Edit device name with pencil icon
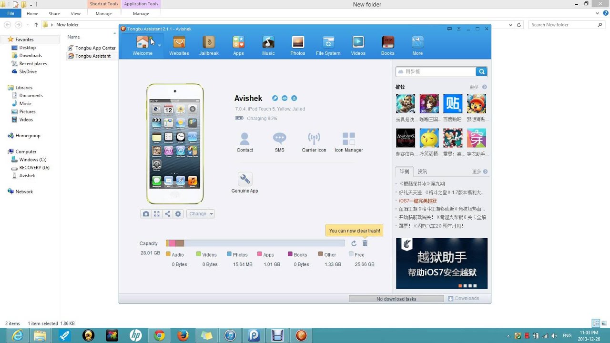The image size is (610, 343). 275,98
